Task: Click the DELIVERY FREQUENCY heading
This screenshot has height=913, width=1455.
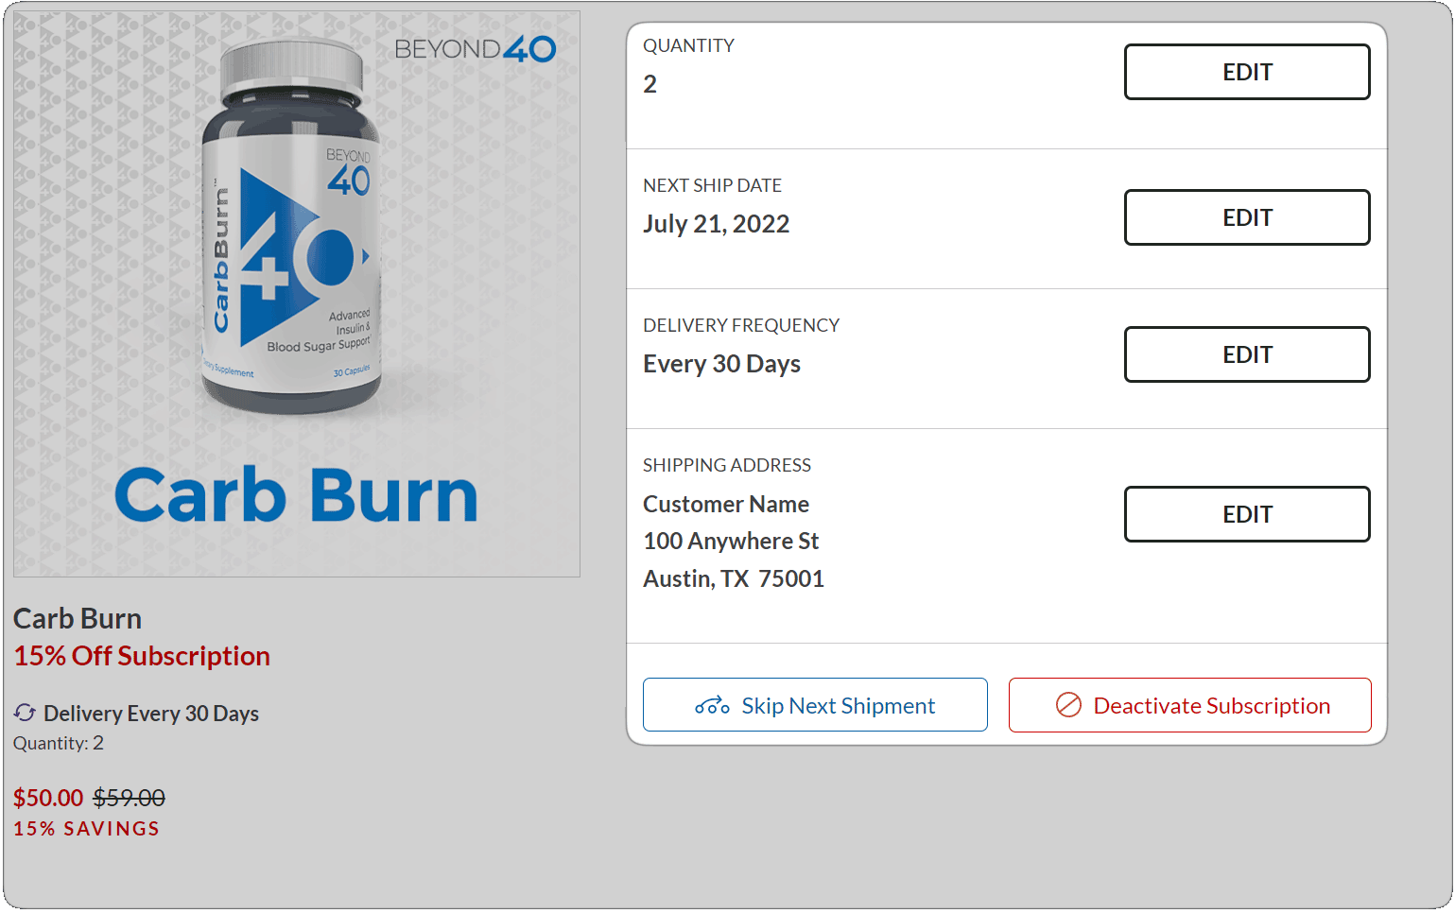Action: 741,325
